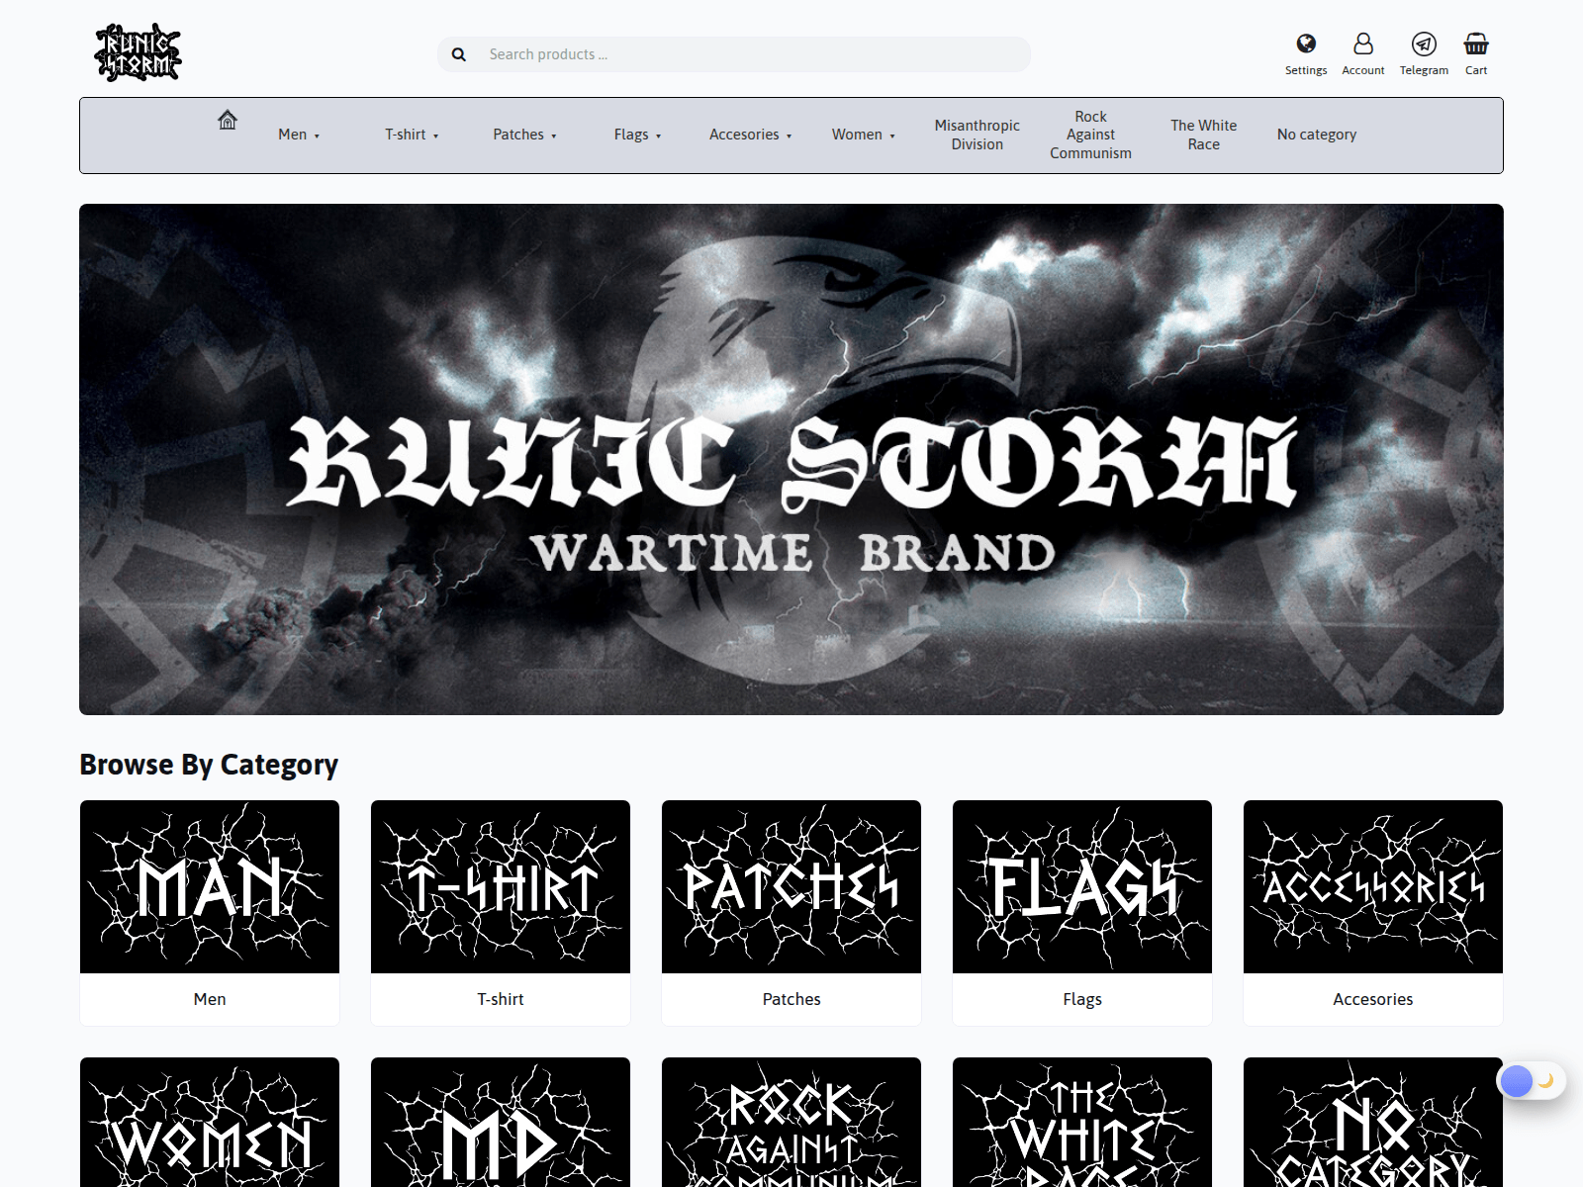Click the Telegram paper plane icon
This screenshot has height=1187, width=1583.
(x=1424, y=45)
